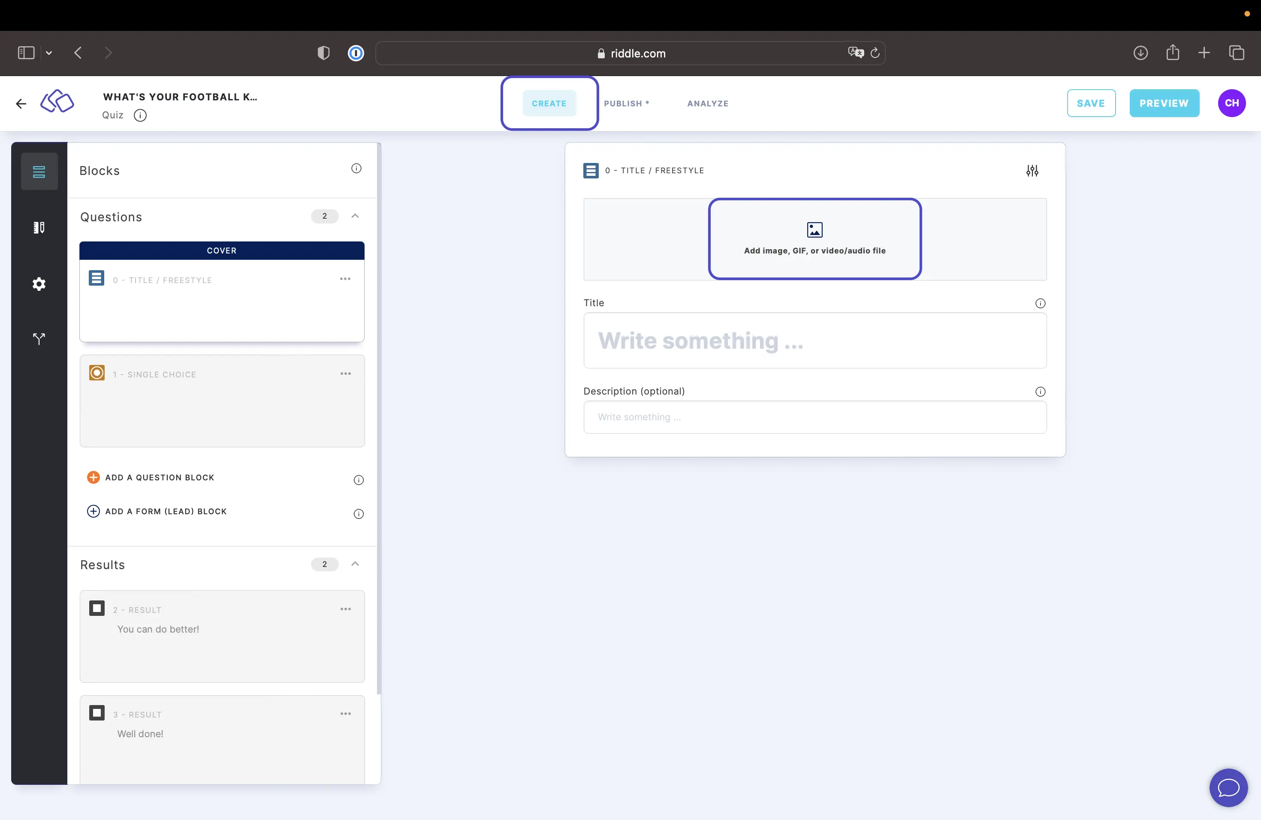
Task: Collapse the Questions section
Action: click(355, 216)
